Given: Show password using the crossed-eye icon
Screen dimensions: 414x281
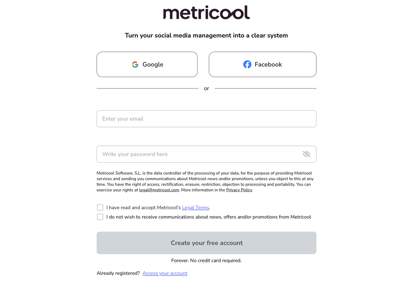Looking at the screenshot, I should 306,154.
